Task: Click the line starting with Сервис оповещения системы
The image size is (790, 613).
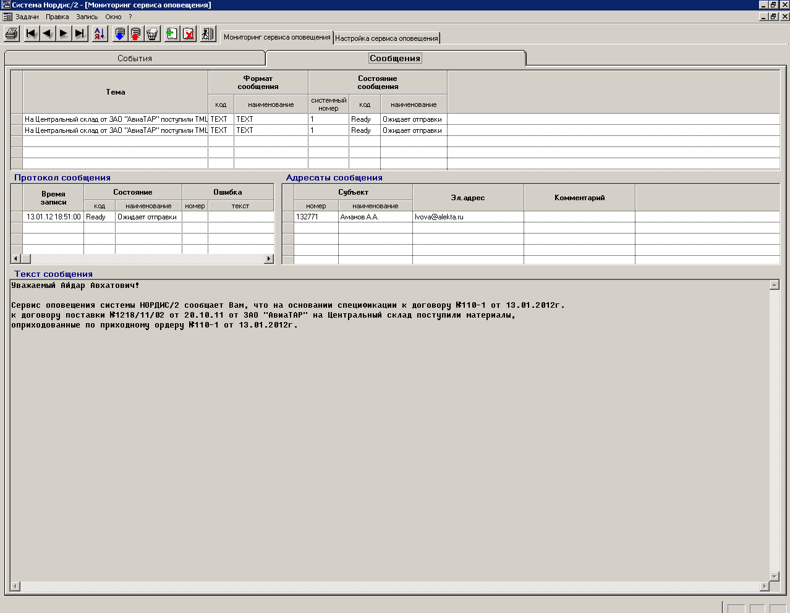Action: point(288,305)
